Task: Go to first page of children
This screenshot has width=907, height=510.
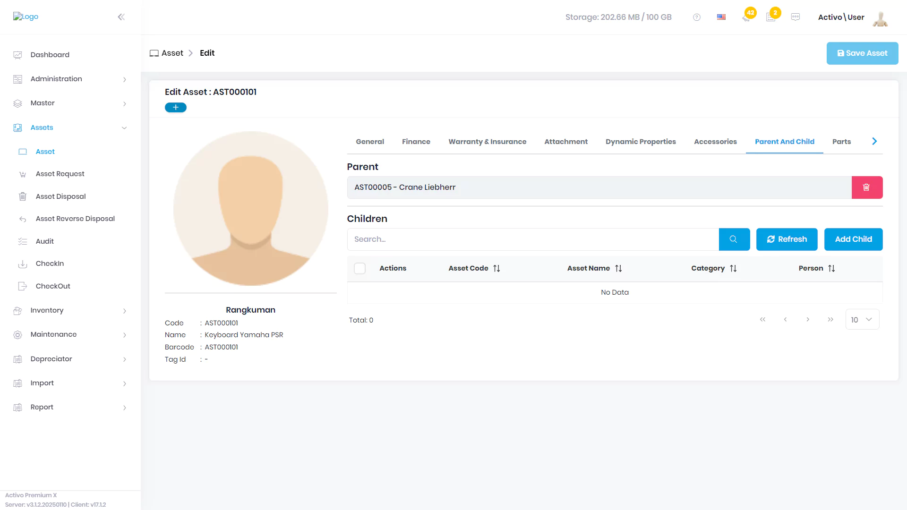Action: coord(762,320)
